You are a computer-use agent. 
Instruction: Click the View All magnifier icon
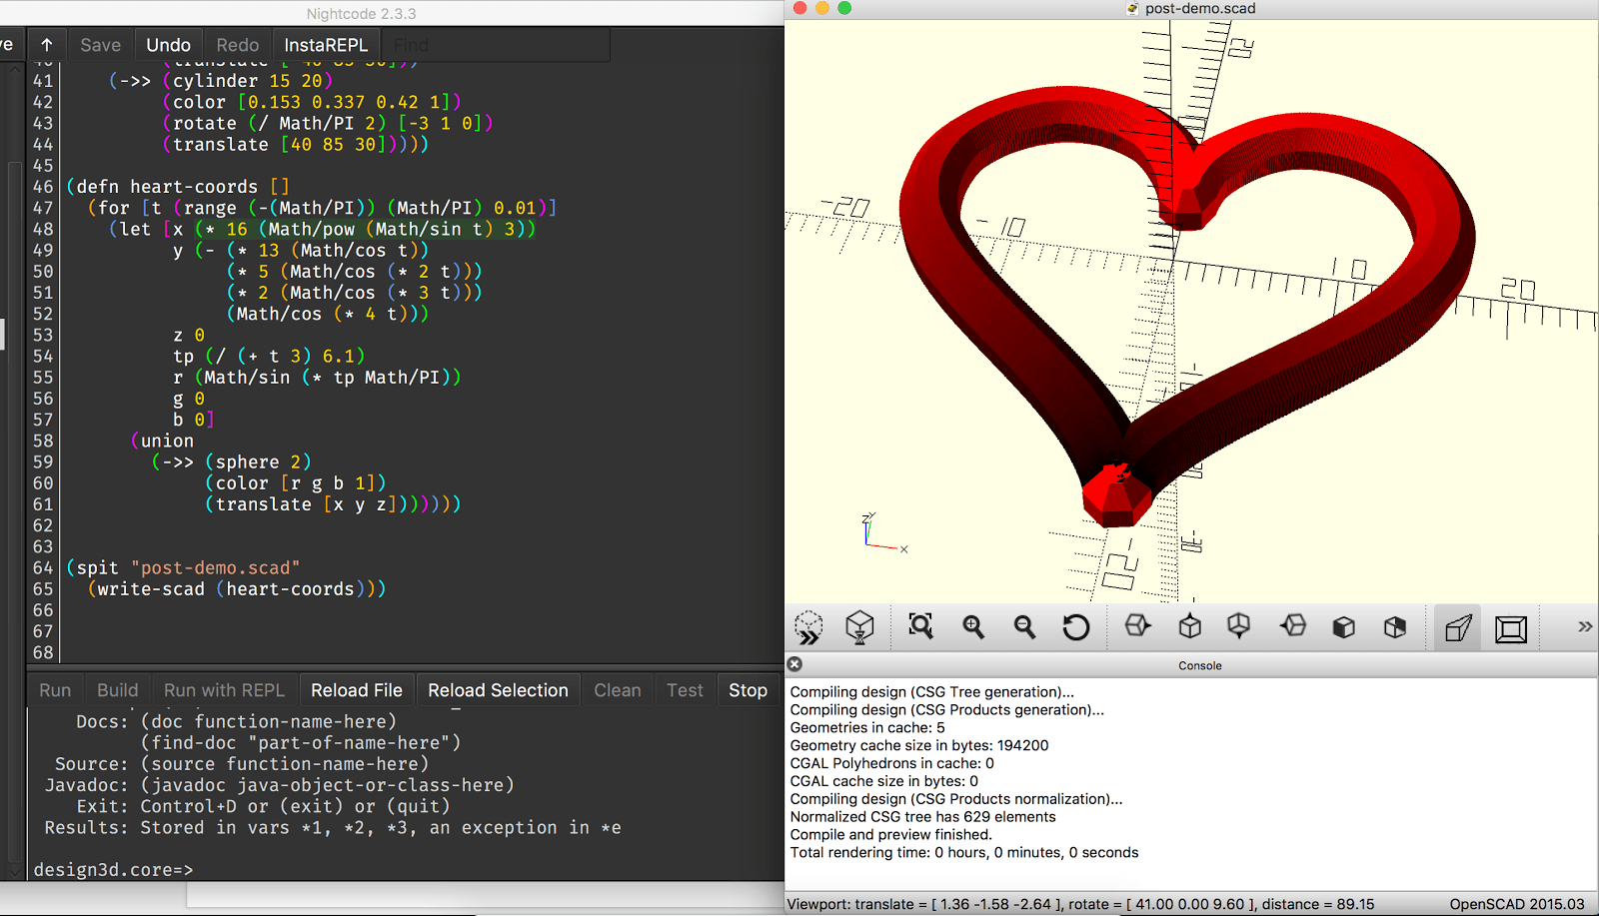[x=920, y=626]
